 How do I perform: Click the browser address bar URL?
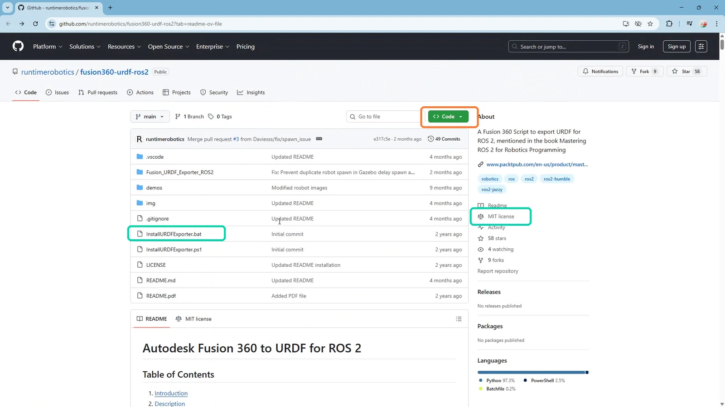pos(140,24)
